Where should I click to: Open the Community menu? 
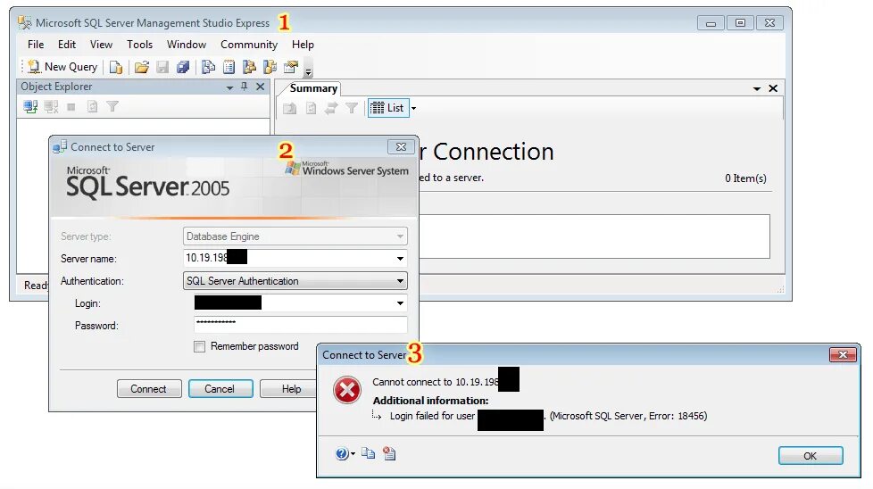[x=249, y=45]
